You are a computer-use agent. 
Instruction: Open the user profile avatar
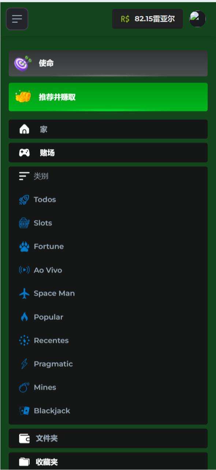coord(197,19)
